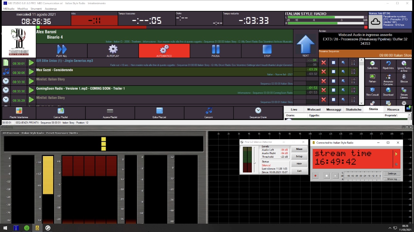The image size is (414, 232).
Task: Click the Exit button in Silence Detector
Action: coord(299,171)
